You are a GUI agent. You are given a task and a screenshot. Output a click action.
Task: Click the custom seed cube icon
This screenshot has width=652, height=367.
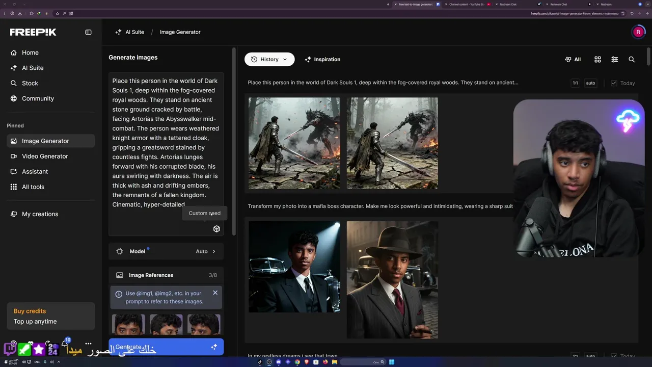click(216, 229)
